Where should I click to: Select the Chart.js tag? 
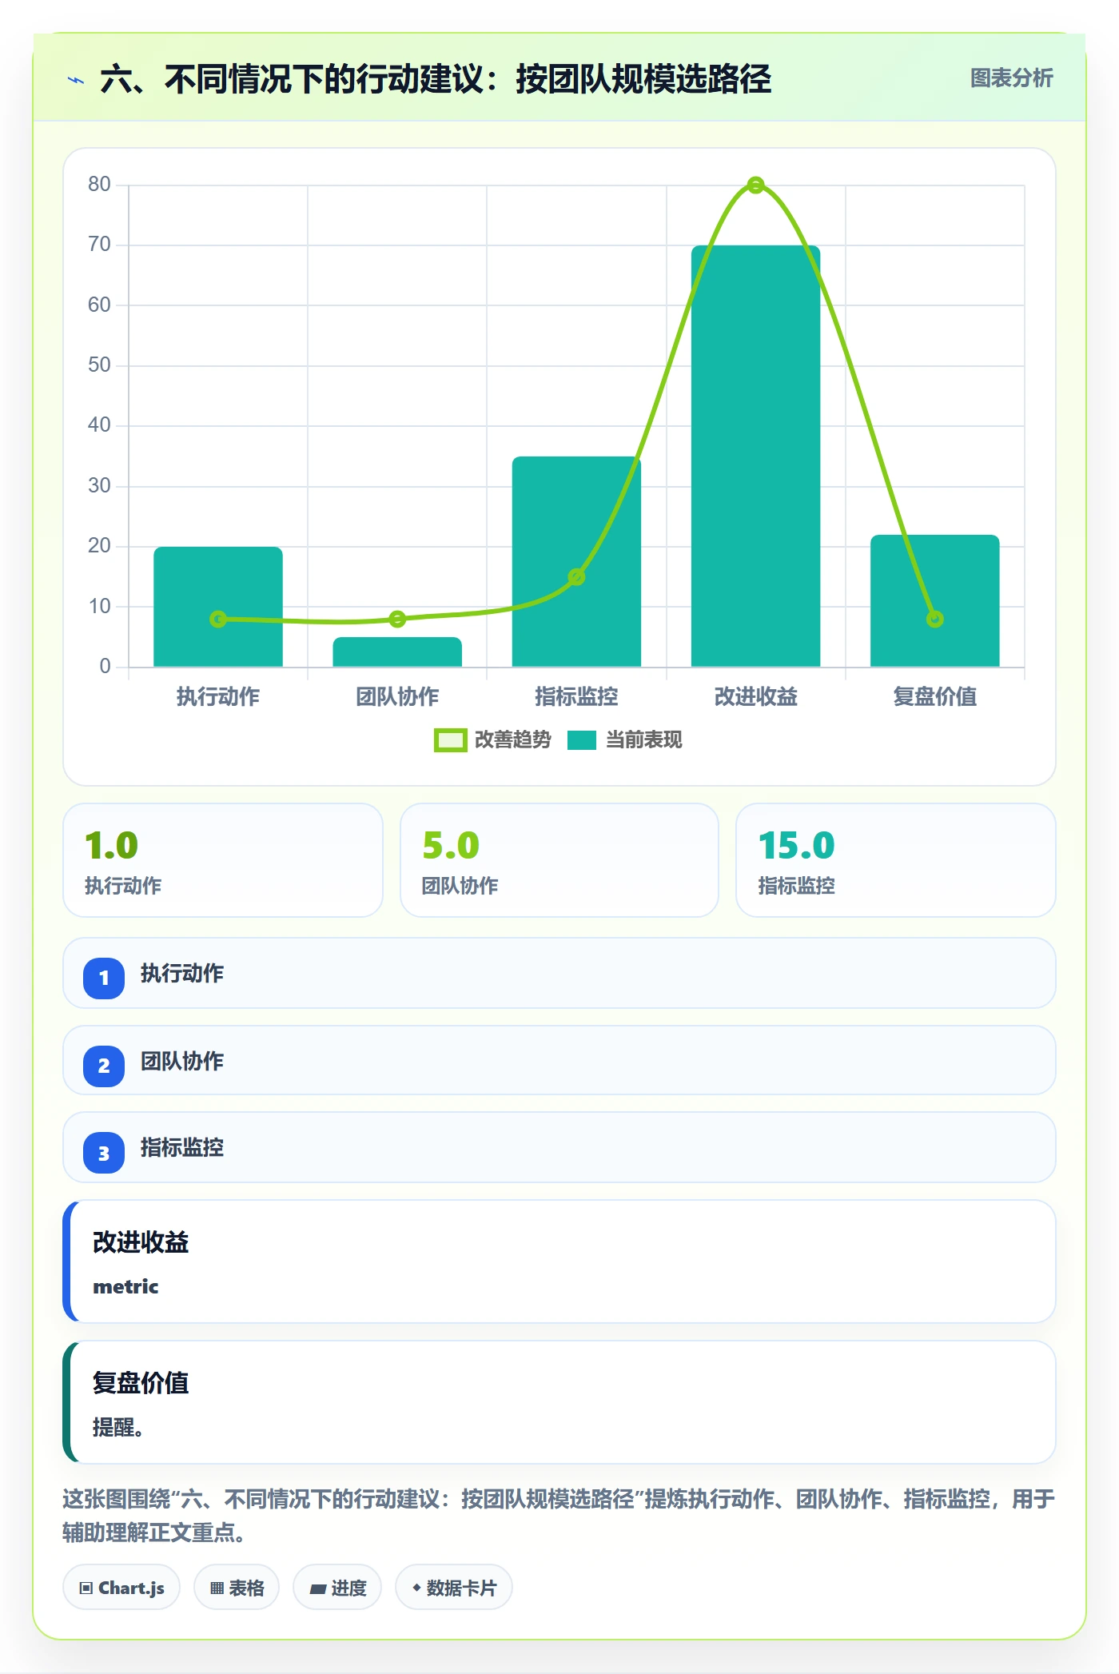pyautogui.click(x=121, y=1588)
